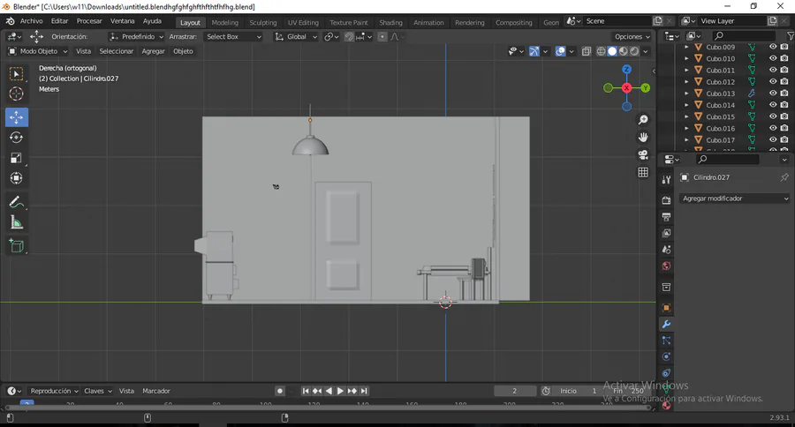Select the Annotate tool
The image size is (795, 427).
(16, 202)
